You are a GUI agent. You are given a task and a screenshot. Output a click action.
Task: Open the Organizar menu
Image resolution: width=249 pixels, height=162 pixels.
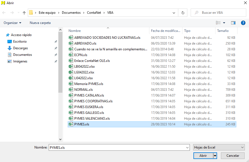pos(12,23)
